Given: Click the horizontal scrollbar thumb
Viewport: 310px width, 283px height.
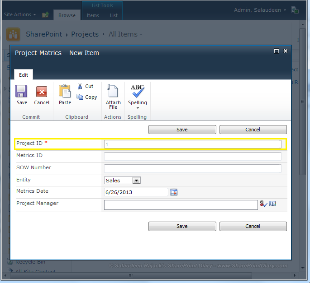Looking at the screenshot, I should (131, 275).
